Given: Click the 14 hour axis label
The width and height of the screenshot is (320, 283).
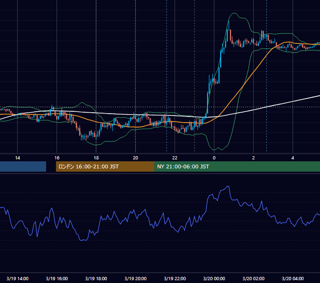Looking at the screenshot, I should point(17,158).
